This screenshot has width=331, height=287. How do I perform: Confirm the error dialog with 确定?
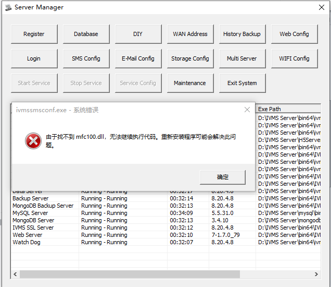click(223, 177)
